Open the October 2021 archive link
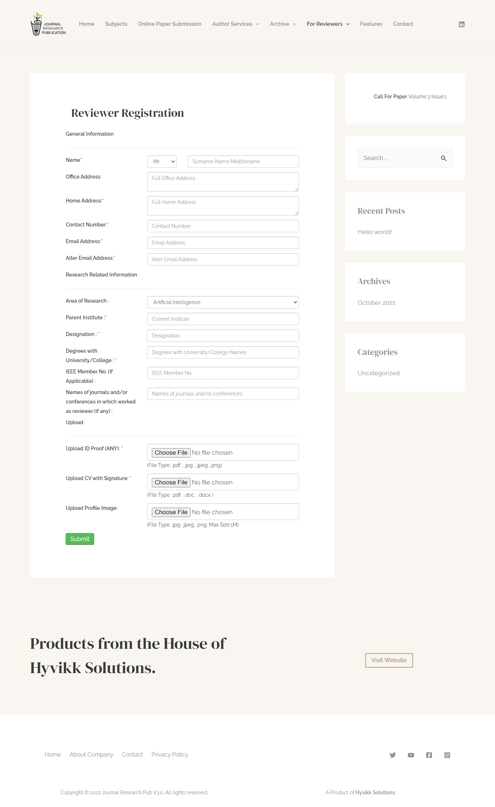The image size is (495, 807). point(376,303)
